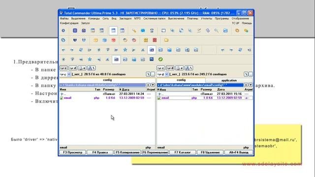Go to parent directory button in left panel
The width and height of the screenshot is (315, 177).
pos(153,74)
